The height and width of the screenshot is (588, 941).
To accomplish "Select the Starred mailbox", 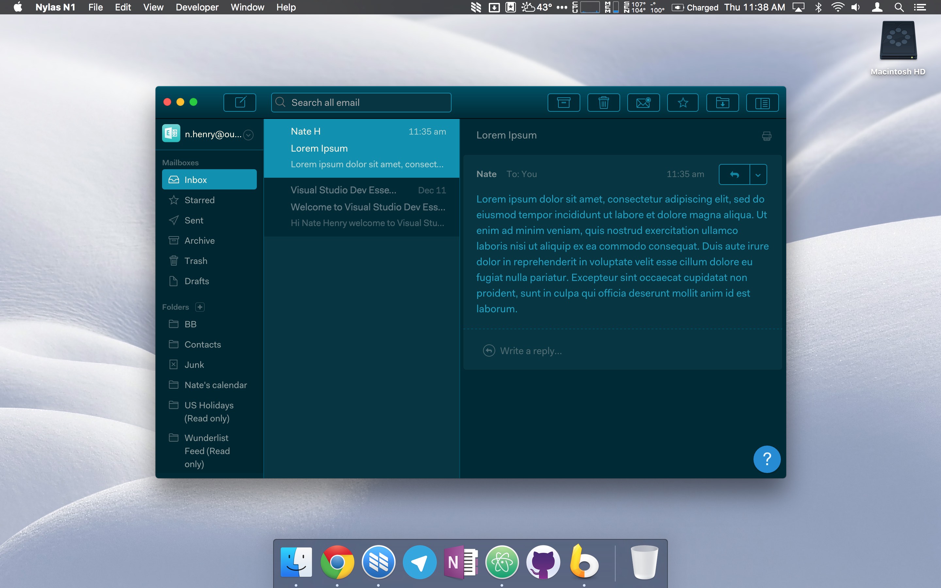I will pyautogui.click(x=199, y=200).
